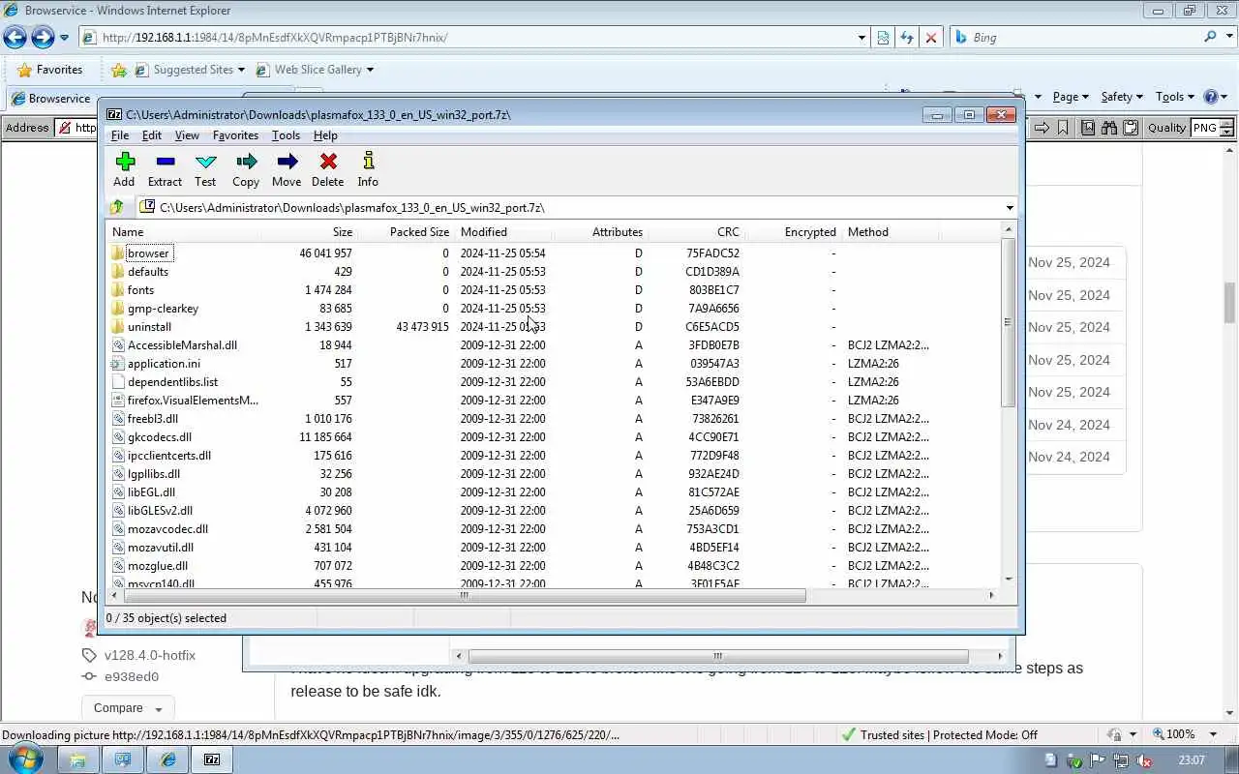Click the Browservice go arrow icon
This screenshot has height=774, width=1239.
tap(1042, 128)
